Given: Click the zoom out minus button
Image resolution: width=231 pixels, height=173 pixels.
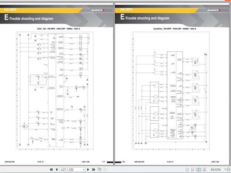Looking at the screenshot, I should (x=228, y=170).
